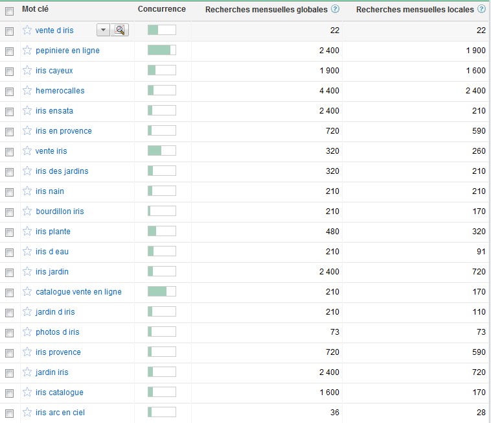This screenshot has height=423, width=491.
Task: Sort by the 'Concurrence' column header
Action: pyautogui.click(x=162, y=9)
